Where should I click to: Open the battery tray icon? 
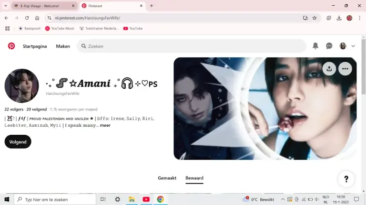coord(310,199)
